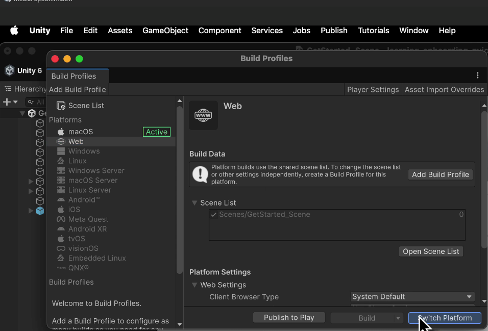
Task: Click the Build button
Action: click(x=362, y=318)
